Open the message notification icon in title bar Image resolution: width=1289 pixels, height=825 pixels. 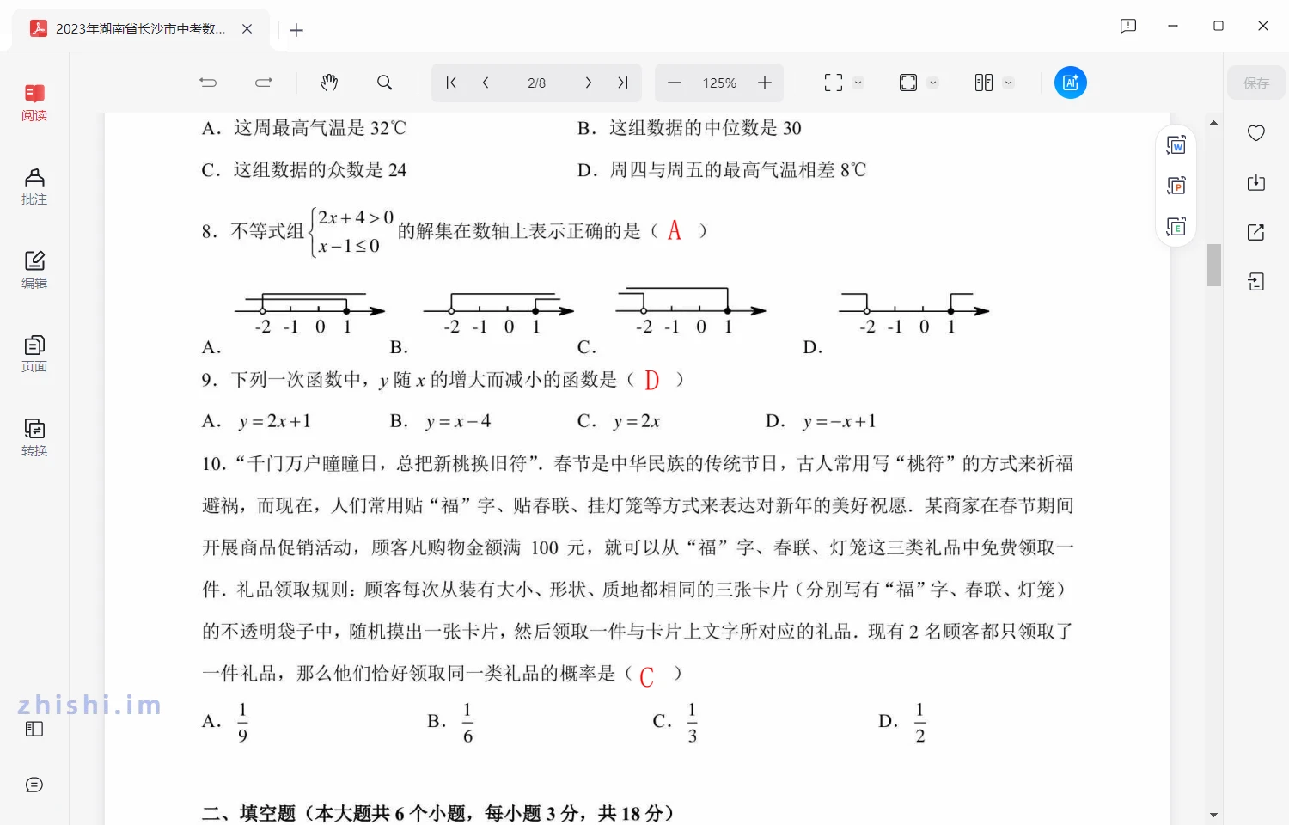[1128, 26]
